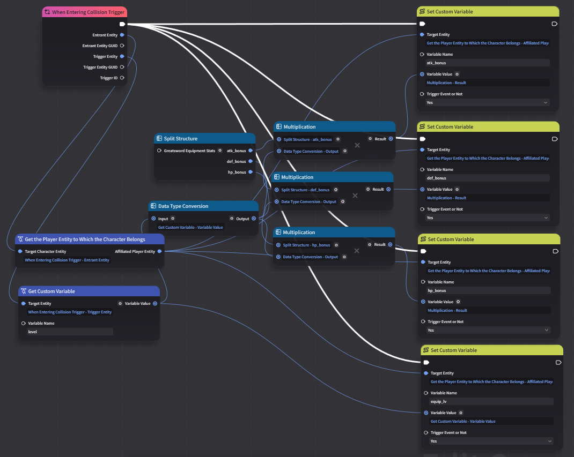
Task: Click the Get Custom Variable node icon
Action: pos(24,291)
